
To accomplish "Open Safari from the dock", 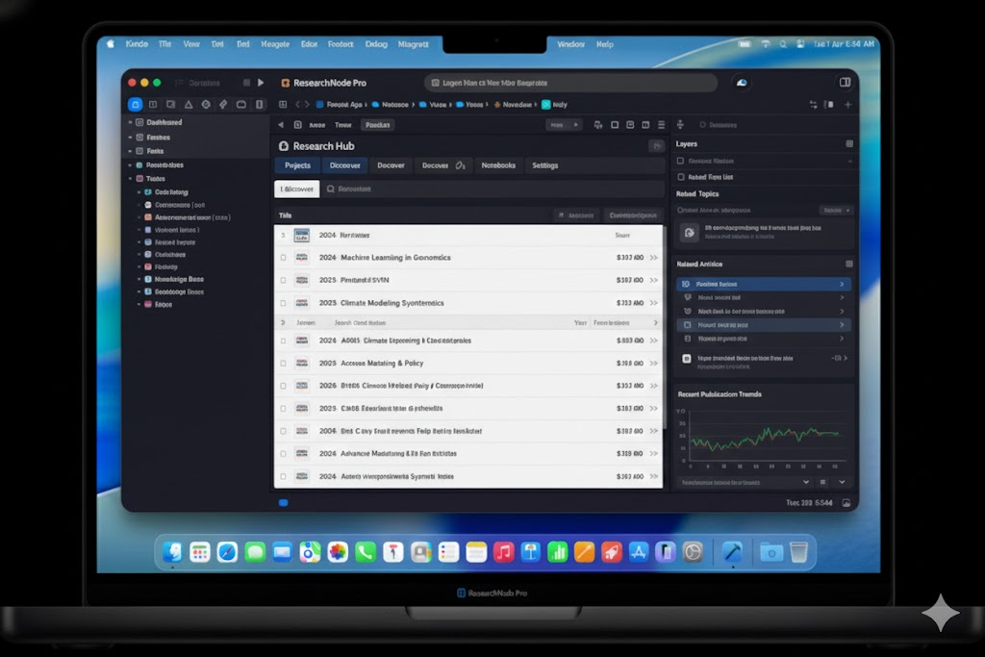I will tap(227, 552).
